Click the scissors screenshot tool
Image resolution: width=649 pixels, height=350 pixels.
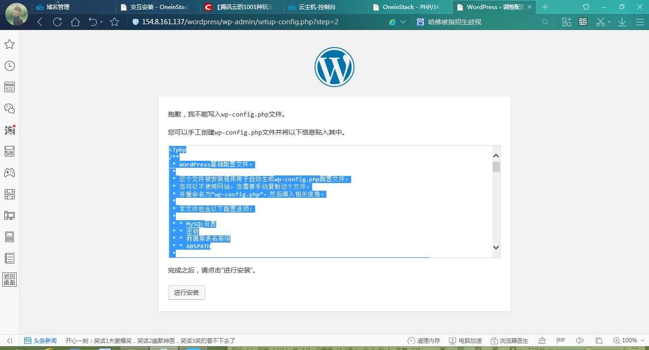click(601, 22)
